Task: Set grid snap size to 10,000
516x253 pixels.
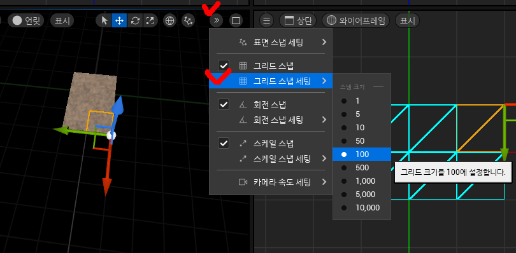Action: pyautogui.click(x=362, y=208)
